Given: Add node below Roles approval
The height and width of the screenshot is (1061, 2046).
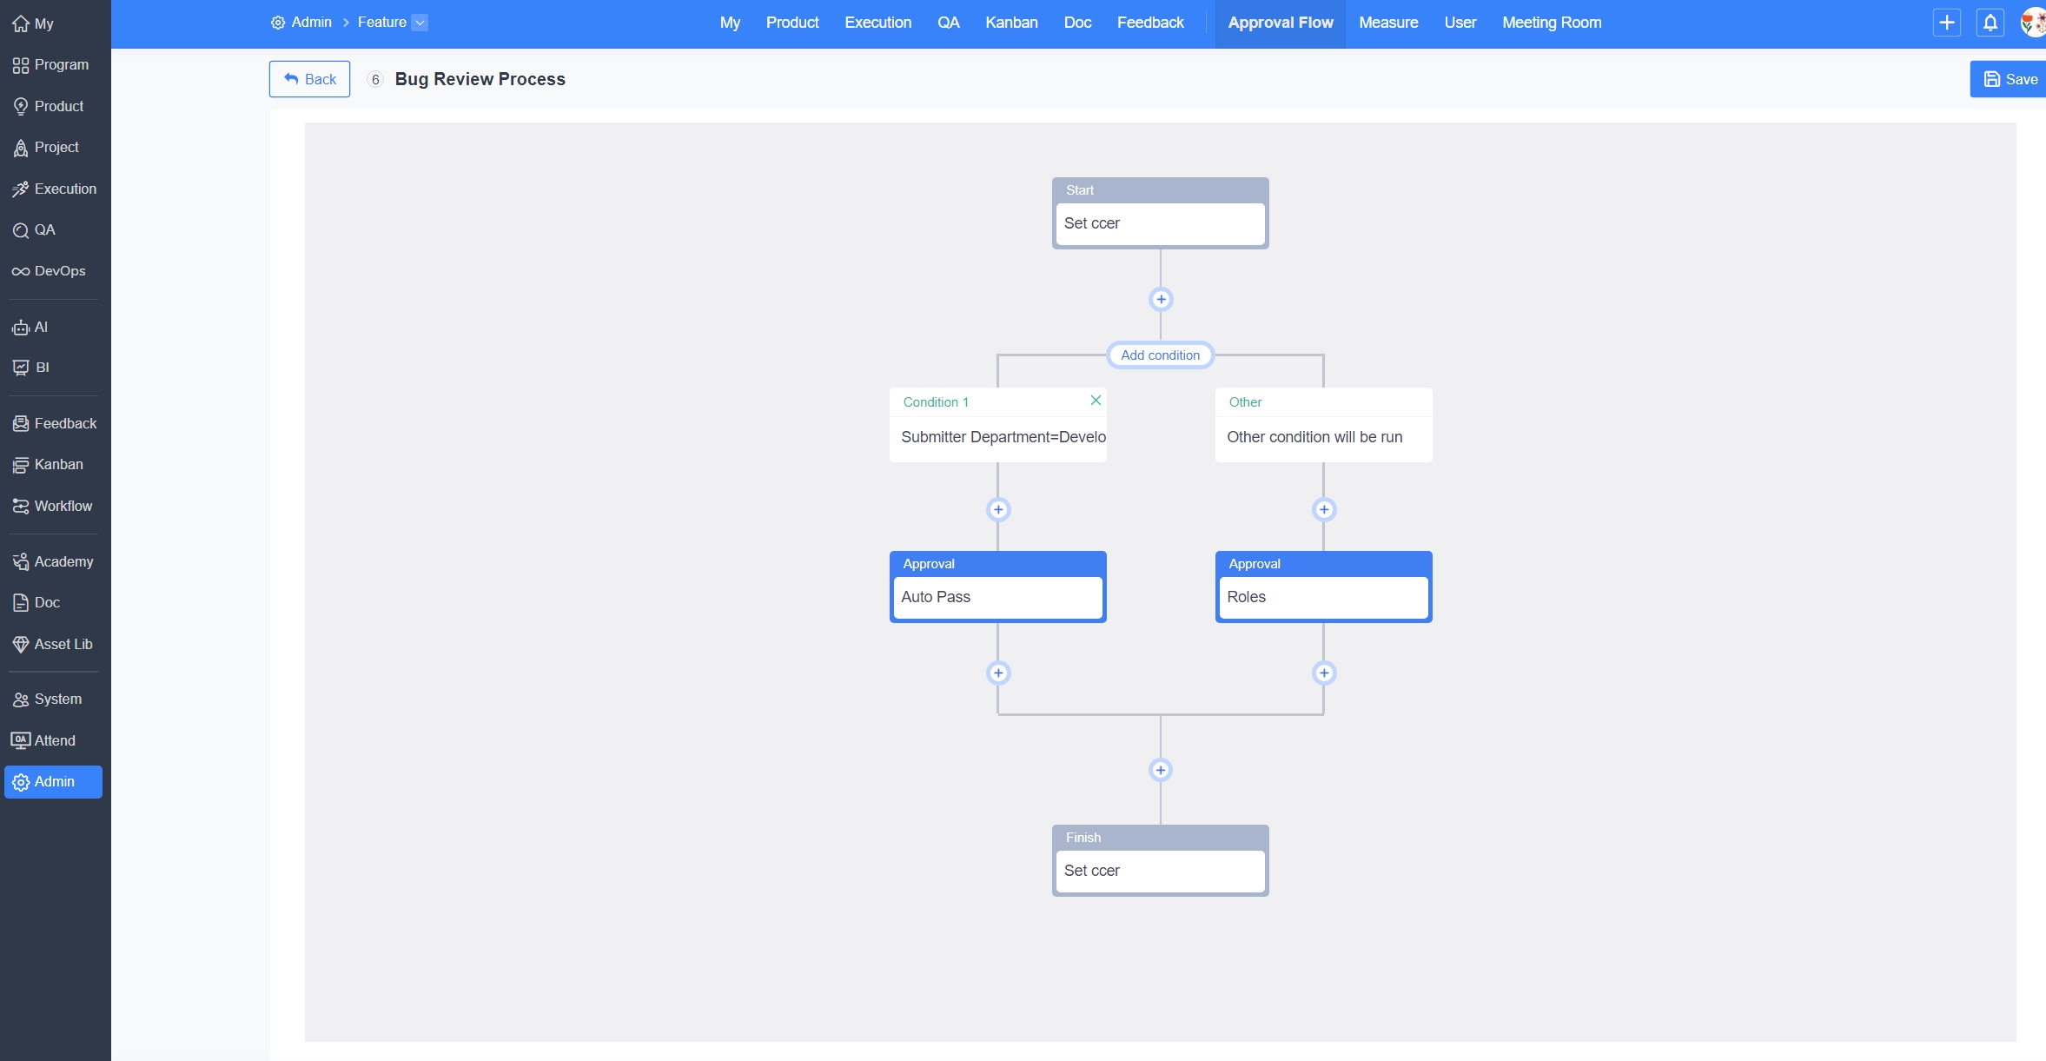Looking at the screenshot, I should click(1323, 673).
